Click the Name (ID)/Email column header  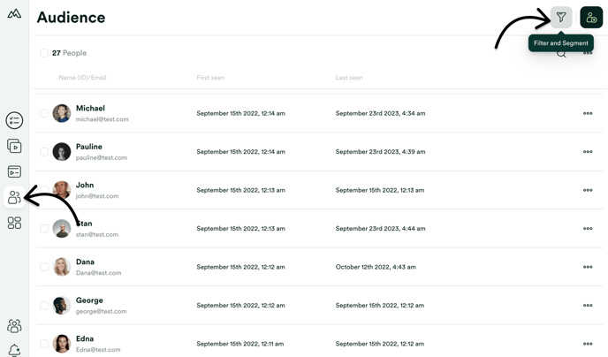coord(82,78)
